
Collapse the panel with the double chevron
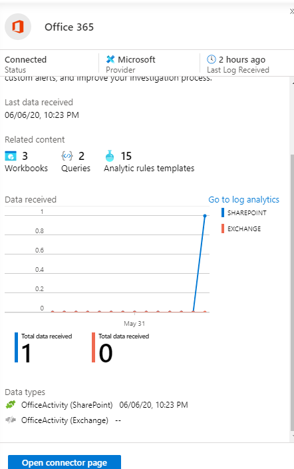pyautogui.click(x=291, y=12)
